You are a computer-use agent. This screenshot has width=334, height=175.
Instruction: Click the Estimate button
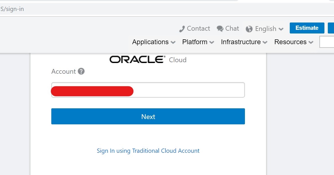pos(307,28)
